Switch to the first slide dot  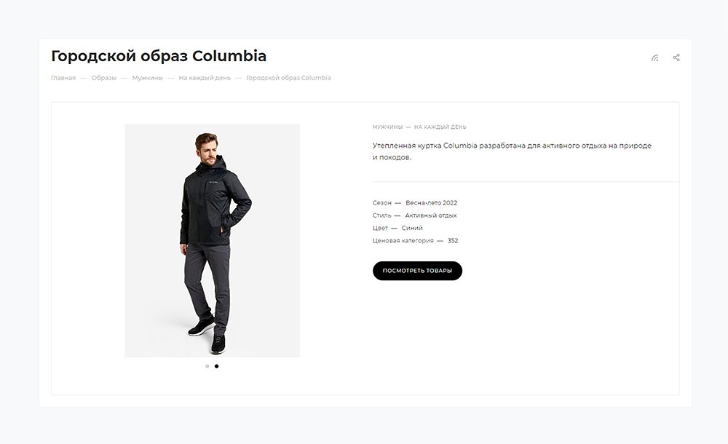207,366
